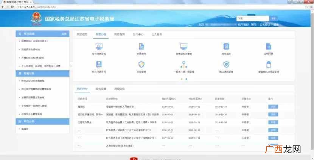Click the 实名验证 link in header
Viewport: 314px width, 160px height.
pyautogui.click(x=264, y=25)
